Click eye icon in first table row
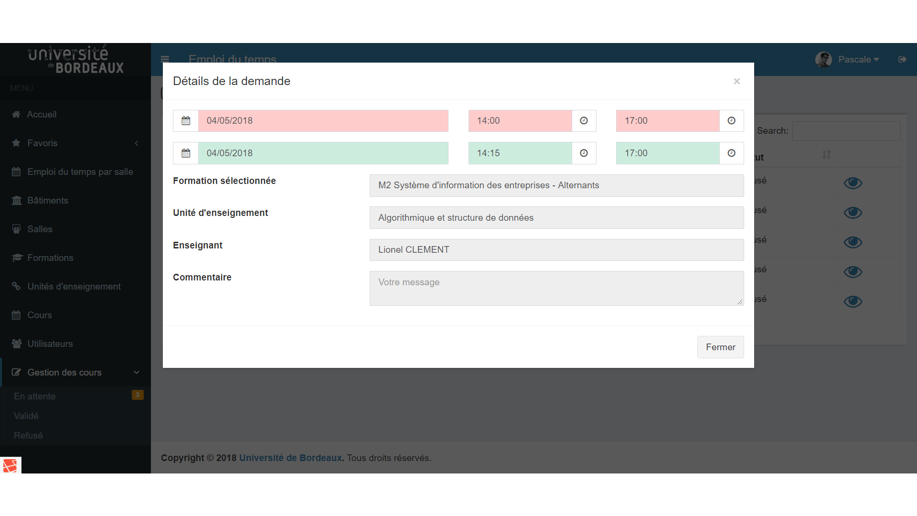Image resolution: width=917 pixels, height=516 pixels. click(853, 183)
